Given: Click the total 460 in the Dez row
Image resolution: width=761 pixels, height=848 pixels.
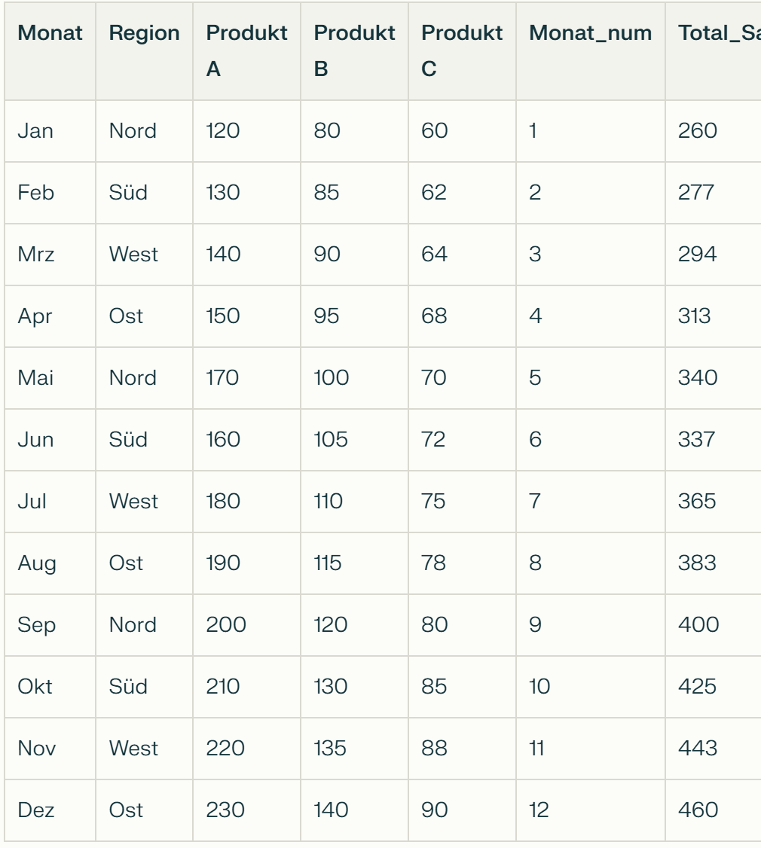Looking at the screenshot, I should coord(714,810).
